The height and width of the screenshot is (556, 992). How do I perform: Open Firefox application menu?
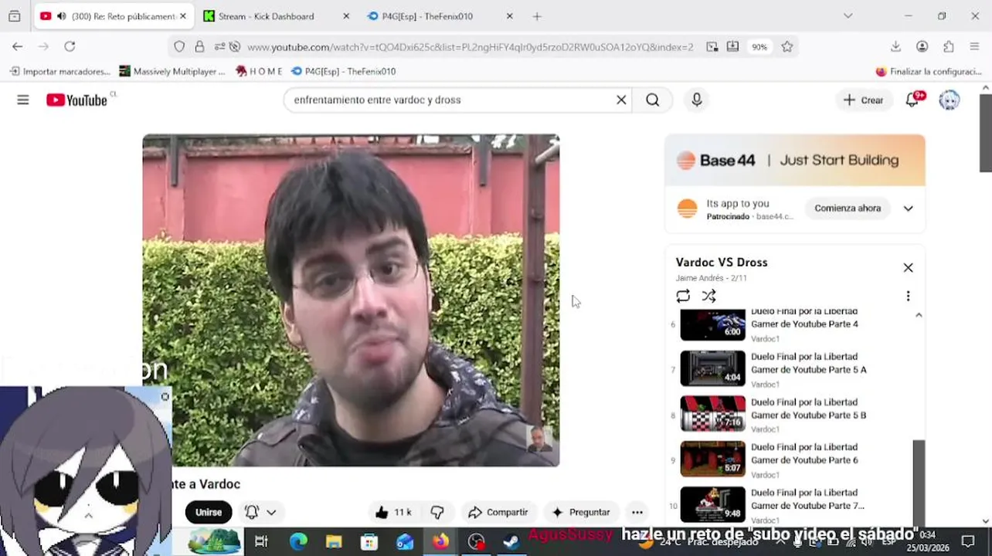(974, 46)
